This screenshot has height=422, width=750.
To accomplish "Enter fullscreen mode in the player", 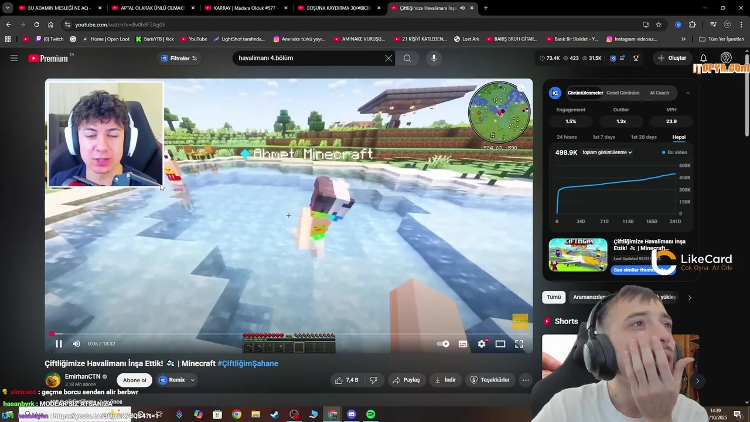I will 519,344.
